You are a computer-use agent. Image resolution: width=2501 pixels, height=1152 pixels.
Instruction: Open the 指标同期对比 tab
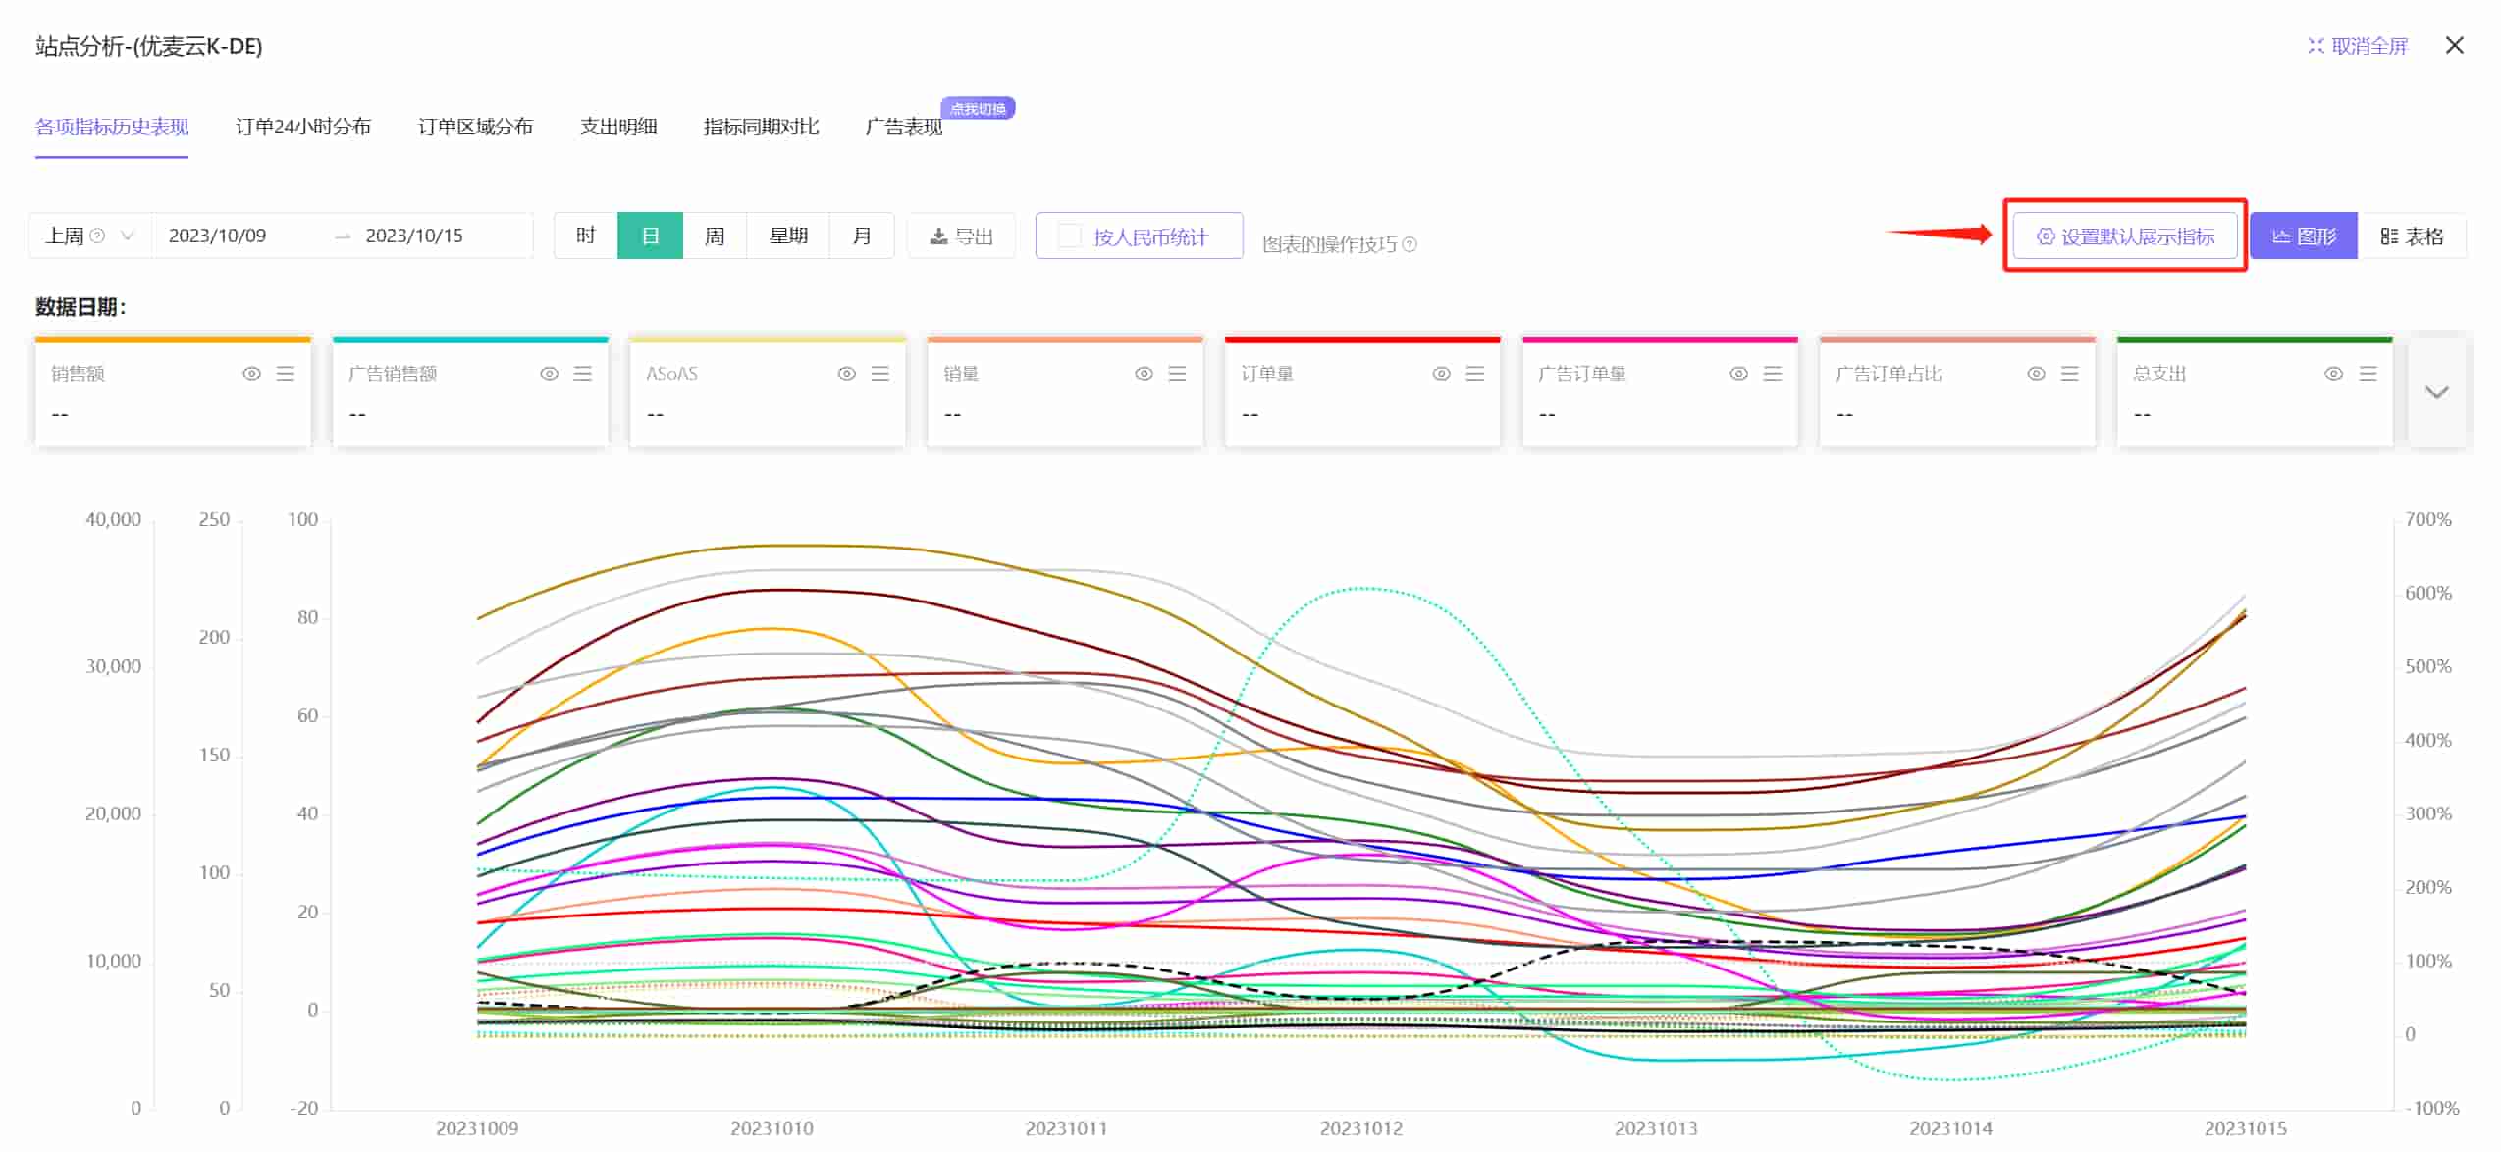pyautogui.click(x=761, y=127)
